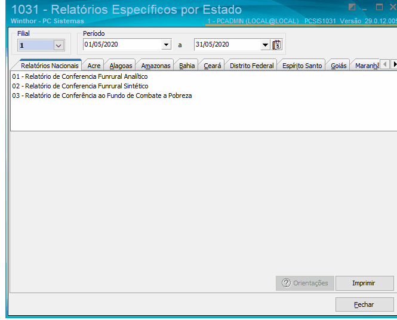Open the end date 31/05/2020 picker
This screenshot has width=397, height=320.
click(x=265, y=45)
